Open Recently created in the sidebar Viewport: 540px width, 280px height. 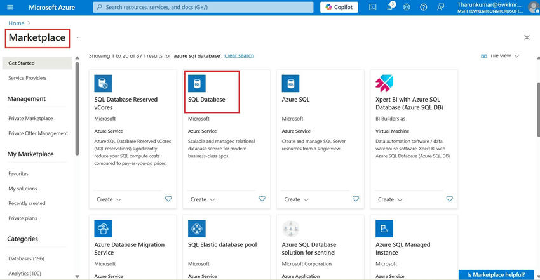coord(27,203)
